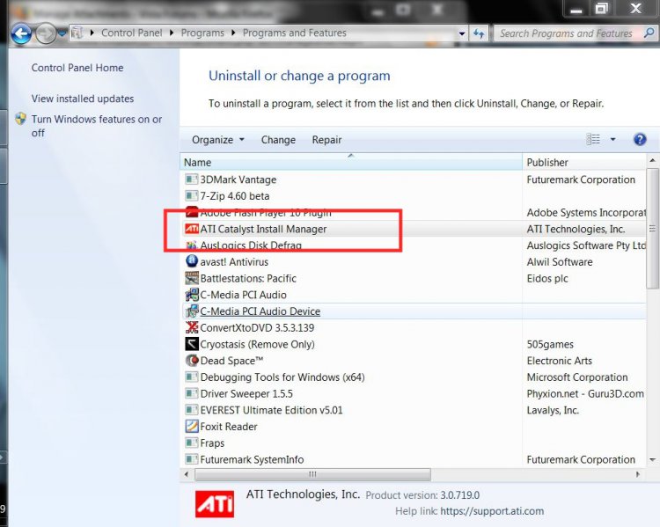Click Eidos plc publisher cell
Image resolution: width=660 pixels, height=527 pixels.
(547, 278)
